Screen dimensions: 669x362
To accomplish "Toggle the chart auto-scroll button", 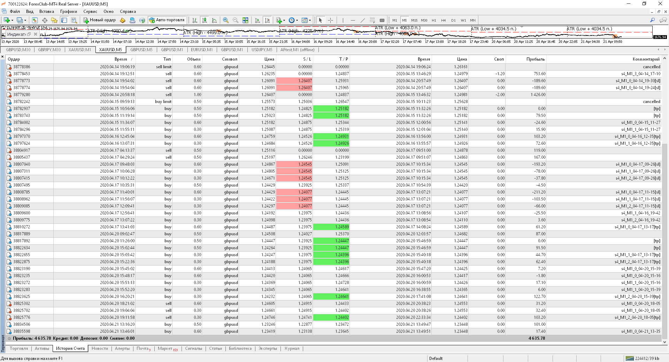I will [x=257, y=20].
